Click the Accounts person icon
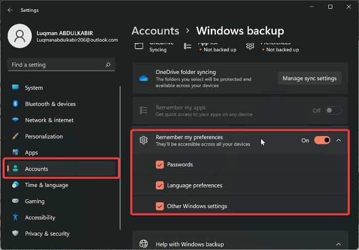Screen dimensions: 359x250 15,169
